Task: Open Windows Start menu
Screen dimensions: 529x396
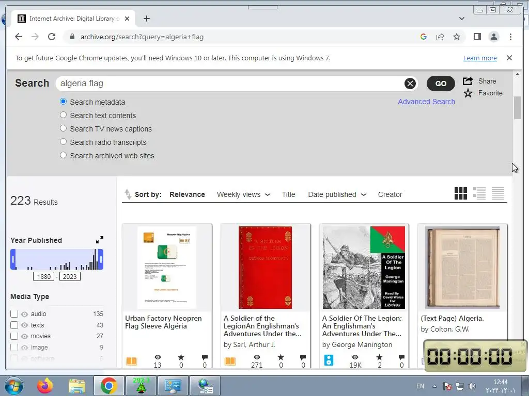Action: pos(13,386)
